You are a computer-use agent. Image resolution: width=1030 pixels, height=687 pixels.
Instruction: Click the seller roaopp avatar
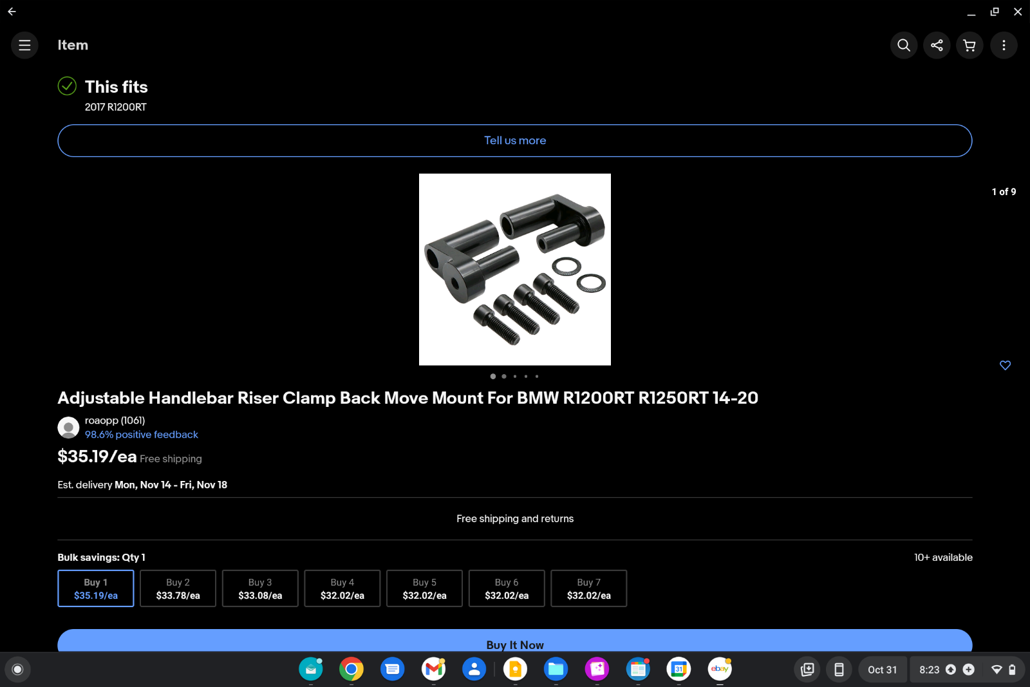click(x=68, y=428)
